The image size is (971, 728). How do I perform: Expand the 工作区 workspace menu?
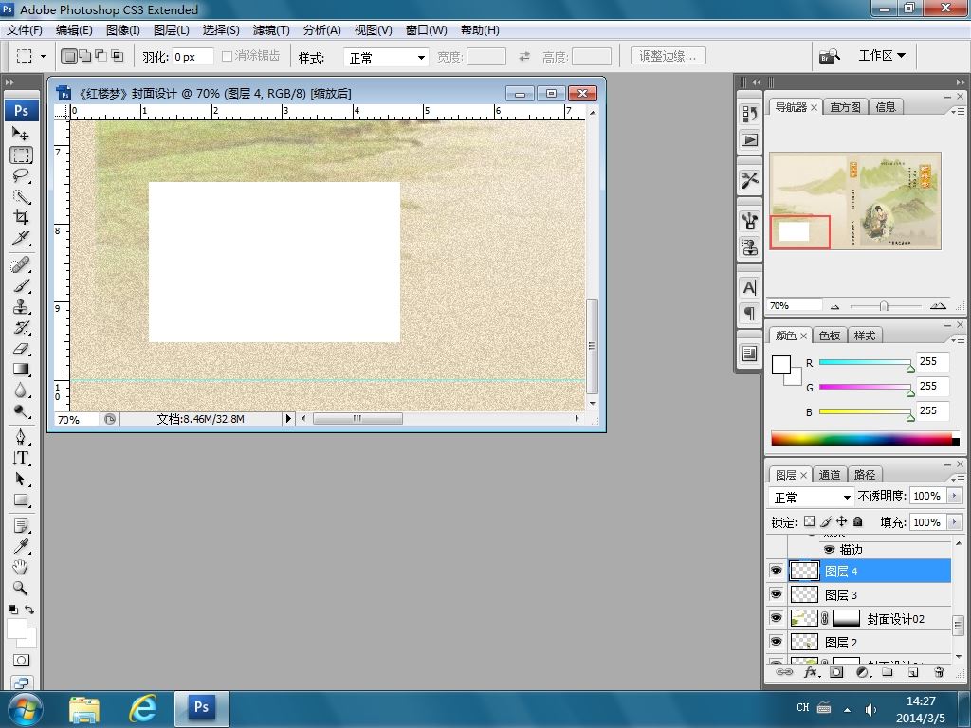(x=881, y=56)
